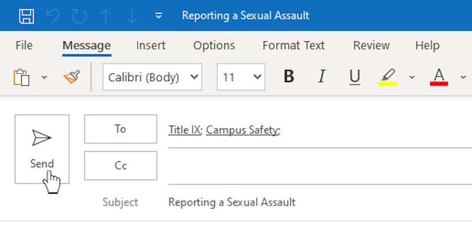Click the Save floppy disk icon

tap(27, 16)
